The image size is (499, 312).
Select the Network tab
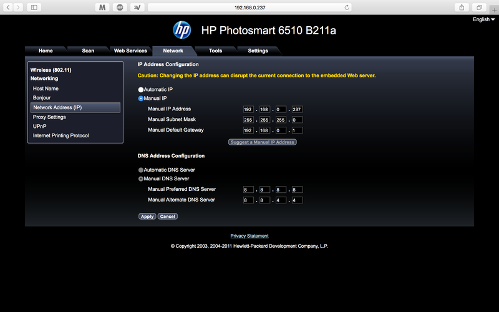click(173, 51)
